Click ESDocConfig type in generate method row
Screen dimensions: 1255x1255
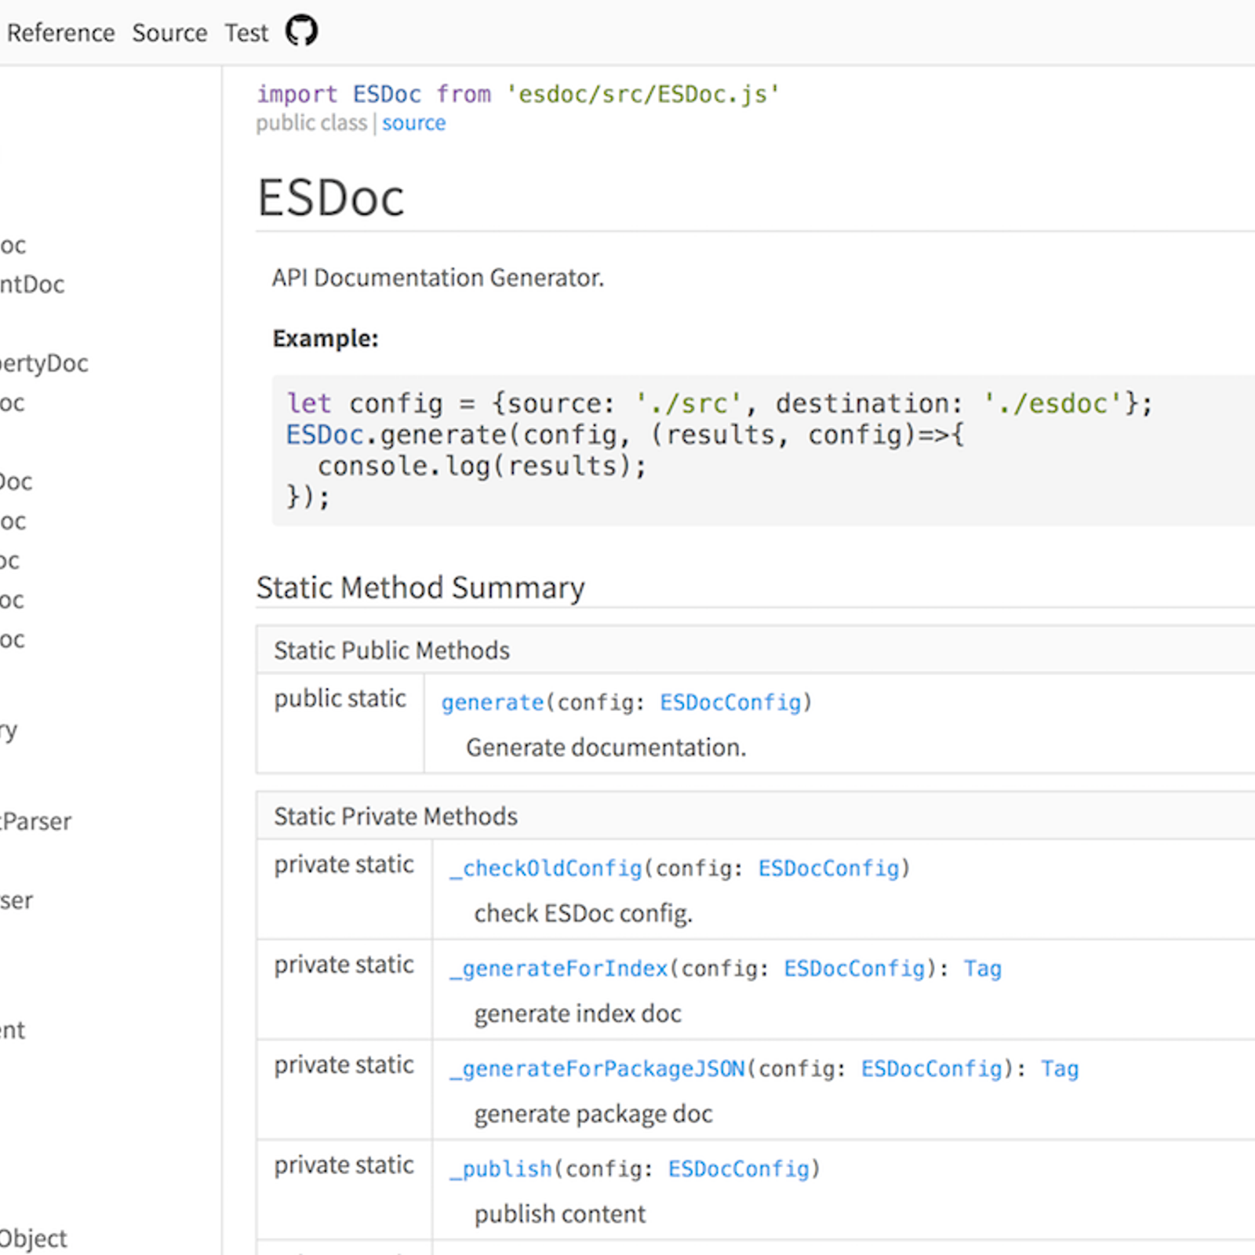[x=730, y=702]
